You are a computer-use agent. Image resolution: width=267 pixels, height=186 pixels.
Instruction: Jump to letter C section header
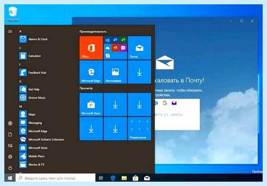[x=20, y=48]
